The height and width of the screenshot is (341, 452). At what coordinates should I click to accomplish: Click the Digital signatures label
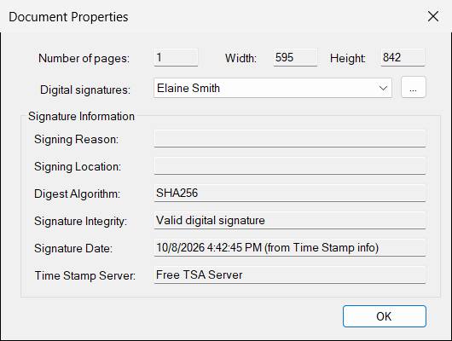[85, 90]
